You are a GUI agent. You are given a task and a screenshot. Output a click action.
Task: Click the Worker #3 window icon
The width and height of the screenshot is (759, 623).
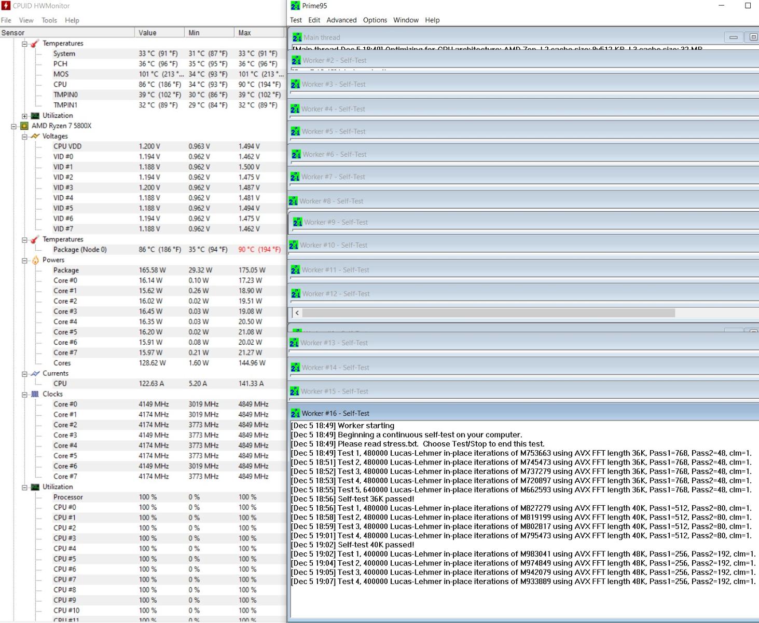295,84
